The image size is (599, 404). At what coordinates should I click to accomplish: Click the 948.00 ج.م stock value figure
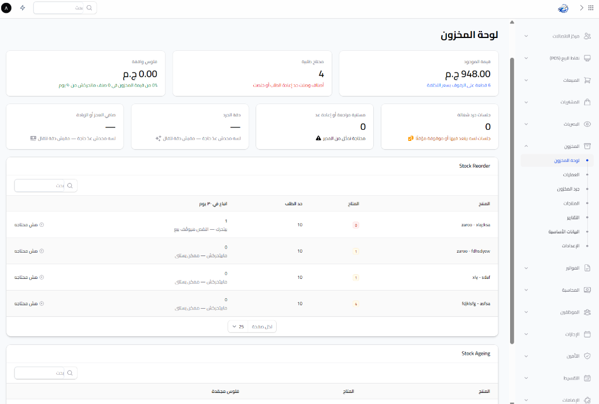(x=468, y=74)
